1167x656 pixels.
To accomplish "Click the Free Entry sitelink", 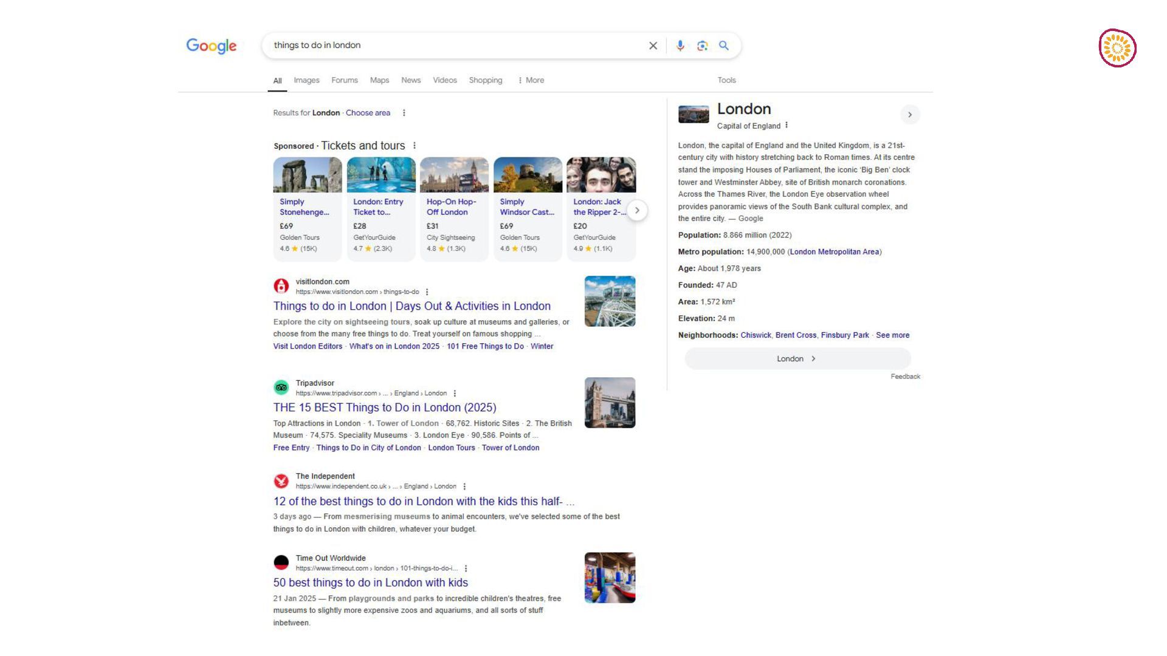I will click(291, 448).
